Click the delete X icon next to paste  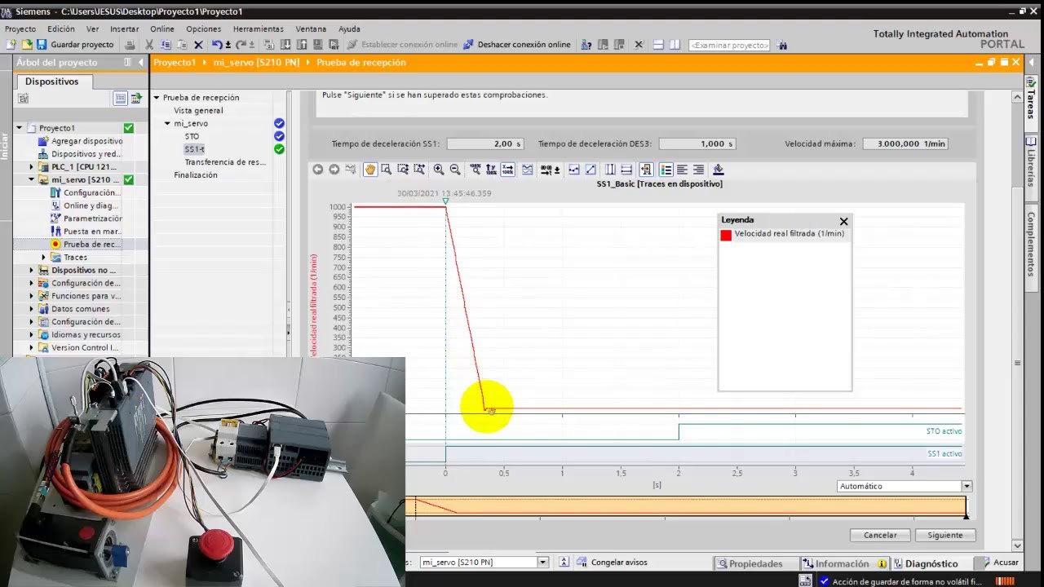tap(198, 45)
